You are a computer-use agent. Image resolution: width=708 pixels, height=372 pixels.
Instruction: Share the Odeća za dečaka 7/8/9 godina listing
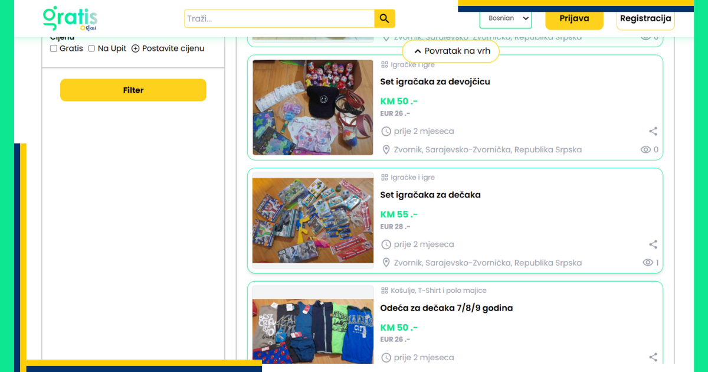[653, 357]
